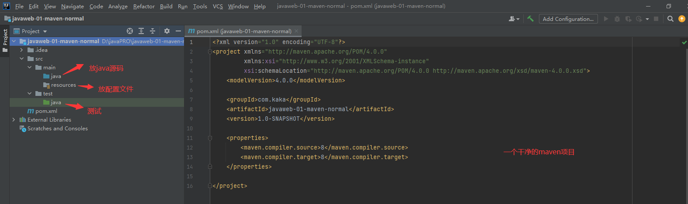This screenshot has height=204, width=688.
Task: Expand the .idea folder
Action: point(21,50)
